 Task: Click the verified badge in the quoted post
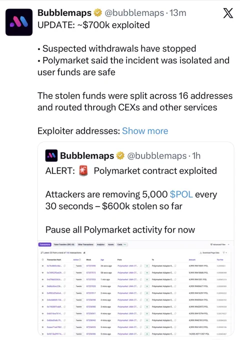click(120, 155)
